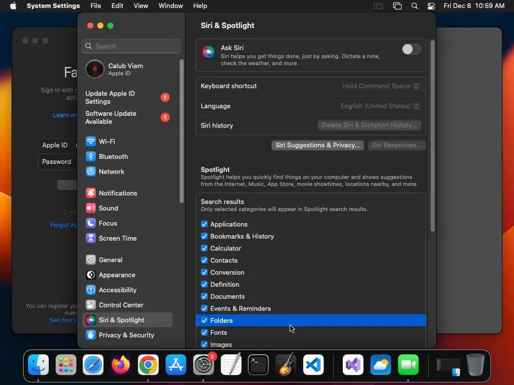Click the sidebar Search field
The image size is (514, 385).
[131, 46]
